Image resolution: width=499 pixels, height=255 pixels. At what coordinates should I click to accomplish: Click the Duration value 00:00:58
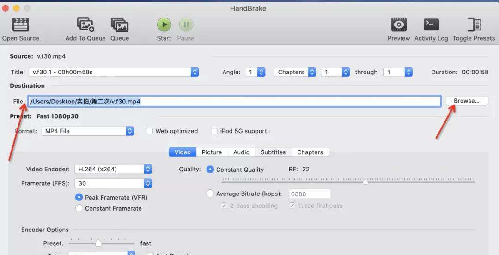point(475,72)
